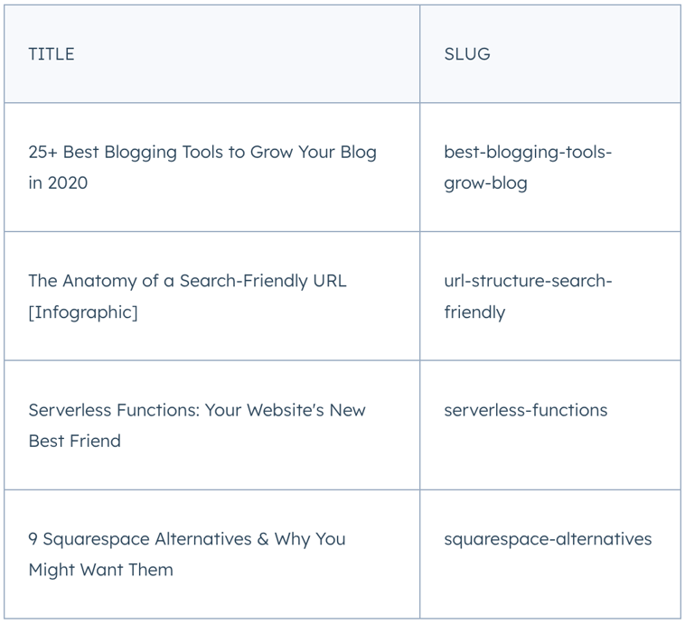Click the serverless-functions slug text
This screenshot has height=624, width=685.
pyautogui.click(x=526, y=410)
